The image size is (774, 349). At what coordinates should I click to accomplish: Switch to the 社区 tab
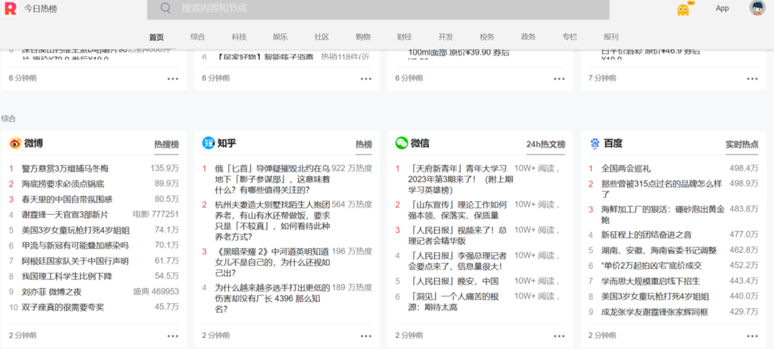pyautogui.click(x=322, y=37)
